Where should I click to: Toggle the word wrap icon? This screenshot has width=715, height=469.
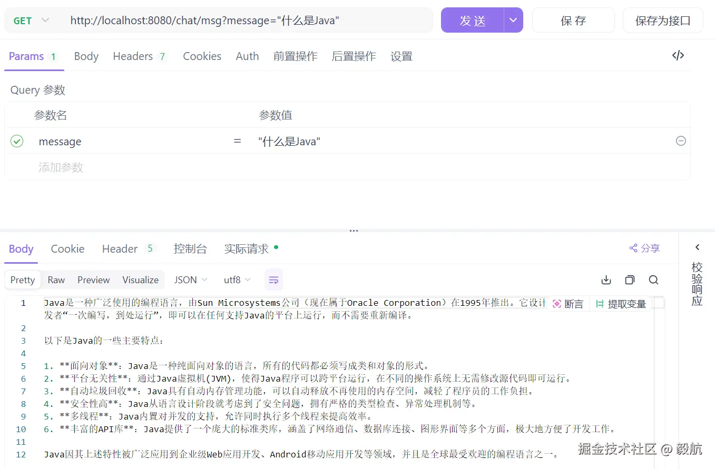pyautogui.click(x=273, y=280)
